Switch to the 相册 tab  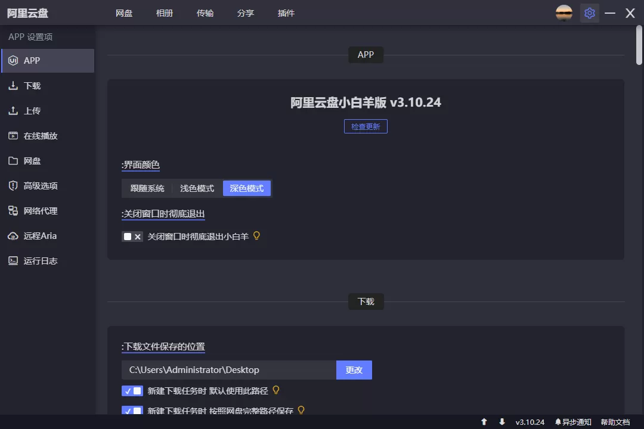(165, 13)
